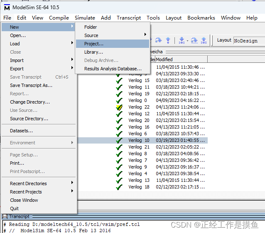Click the status checkmark of Verilog order 9

pos(119,167)
